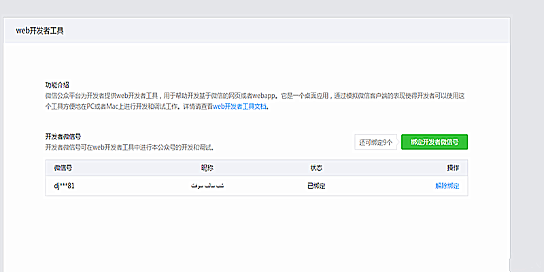
Task: Select the 状态 column header
Action: click(x=316, y=168)
